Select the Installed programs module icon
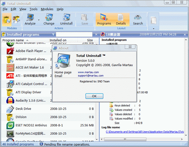This screenshot has width=189, height=147. (7, 20)
